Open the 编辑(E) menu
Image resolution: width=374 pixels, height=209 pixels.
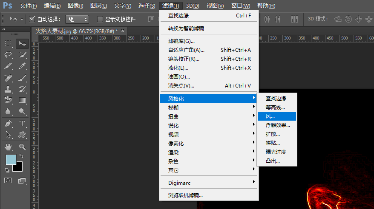52,6
